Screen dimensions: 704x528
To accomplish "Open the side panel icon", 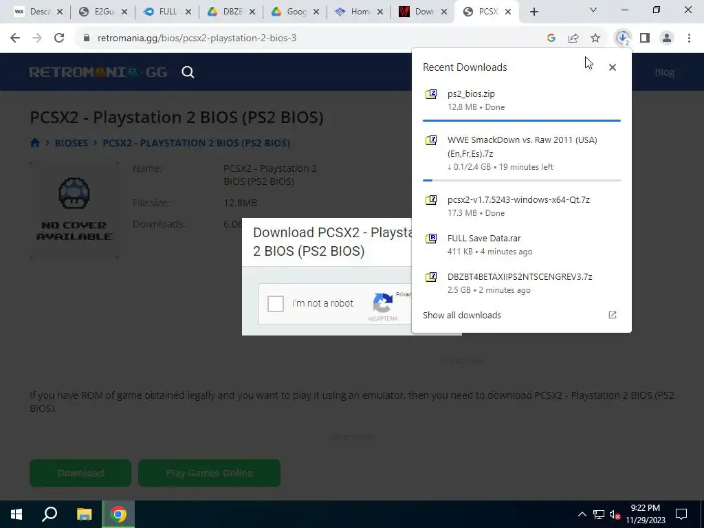I will point(645,38).
